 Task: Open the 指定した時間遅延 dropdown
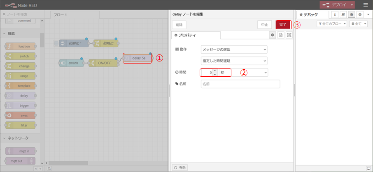click(234, 61)
